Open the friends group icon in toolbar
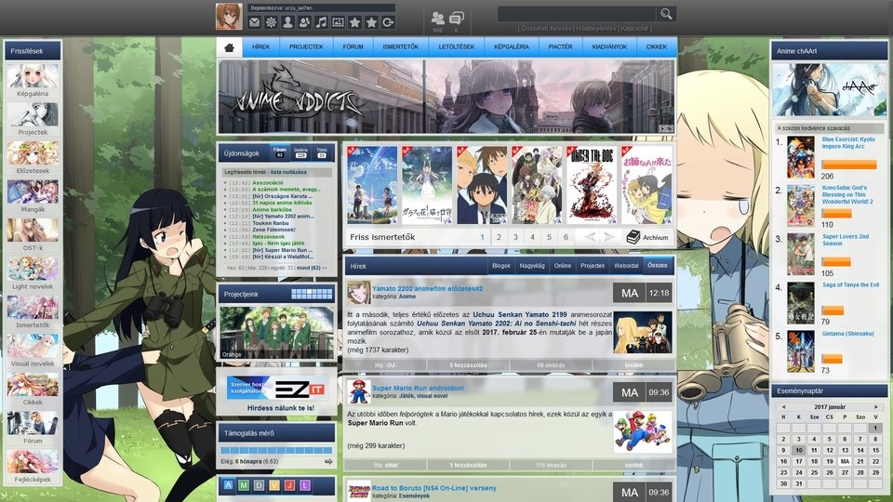 tap(305, 22)
